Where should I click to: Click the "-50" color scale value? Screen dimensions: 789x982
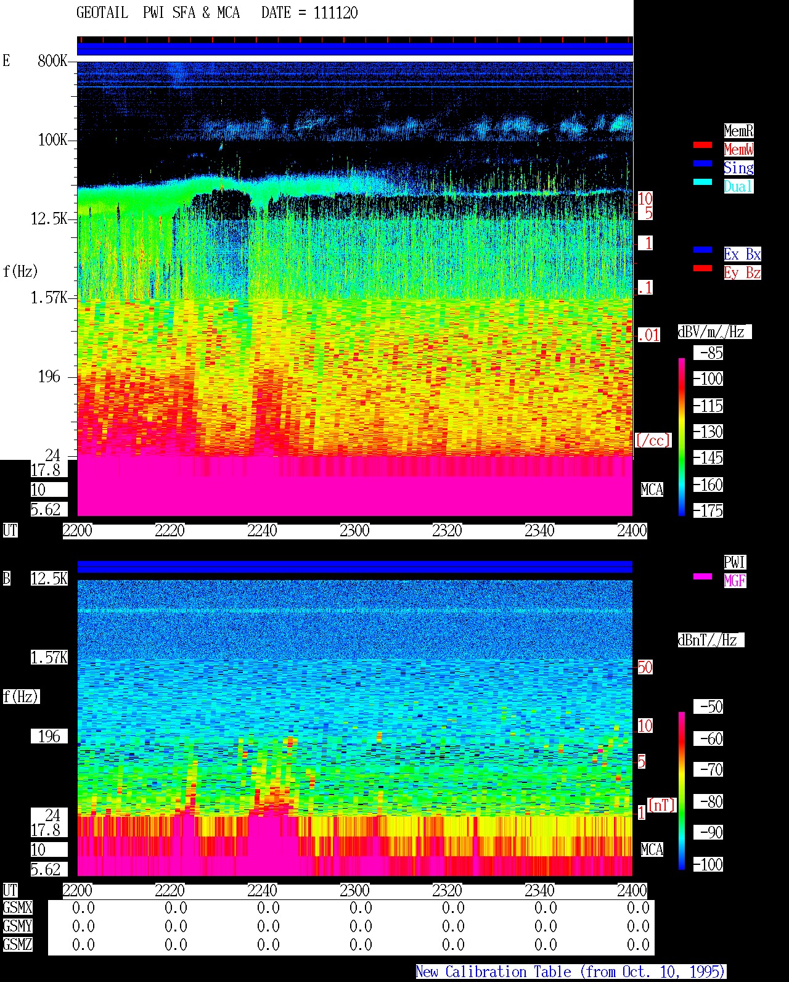pos(708,706)
